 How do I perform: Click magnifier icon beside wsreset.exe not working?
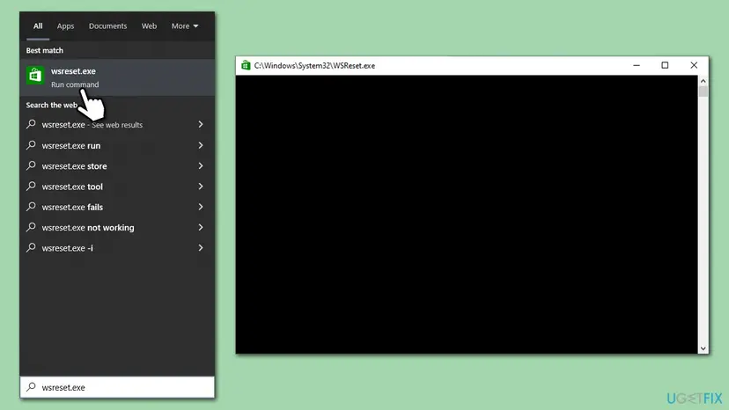click(x=31, y=227)
